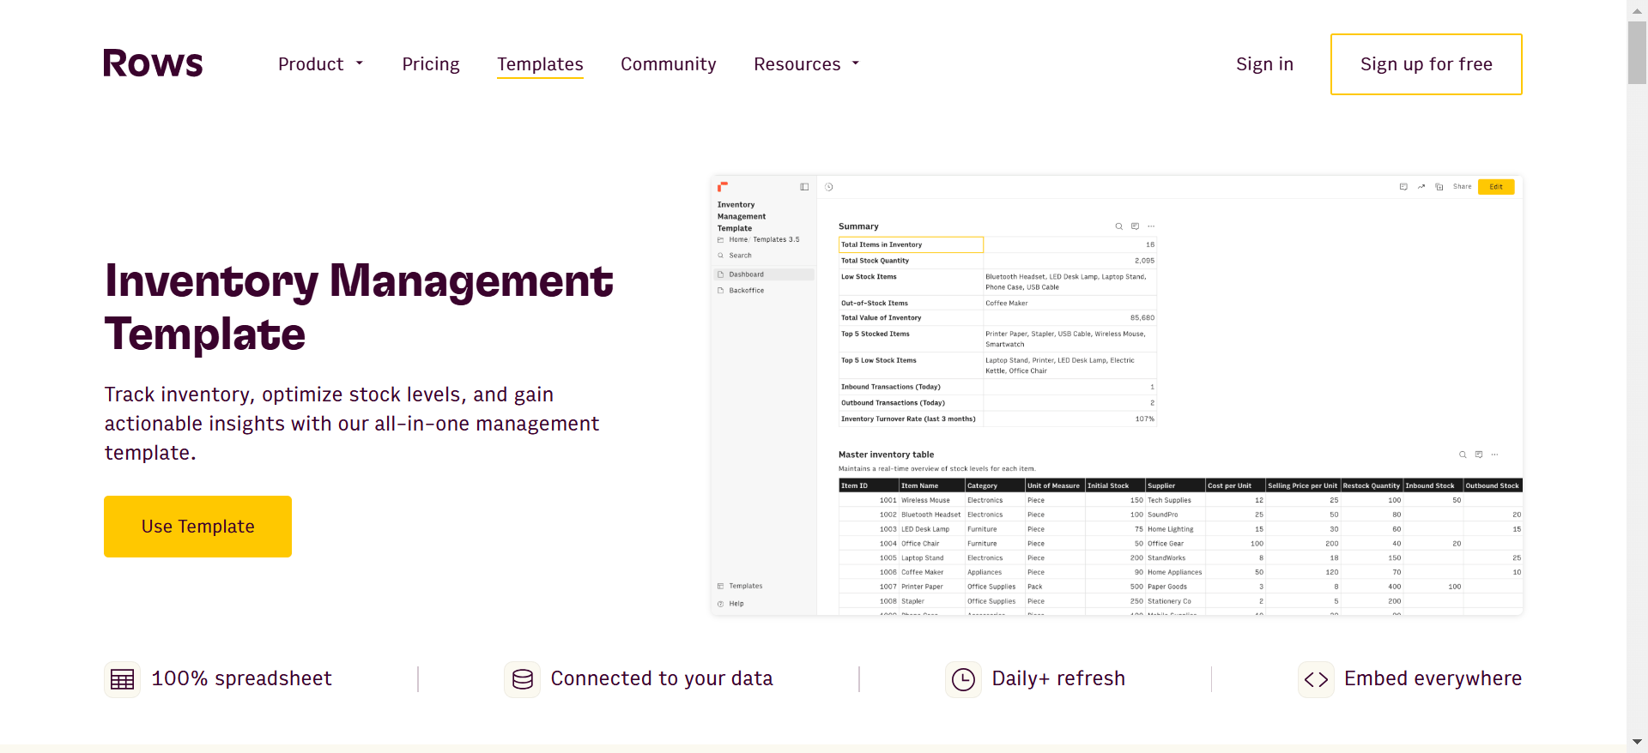Viewport: 1648px width, 753px height.
Task: Click the 85,680 total value cell
Action: tap(1070, 318)
